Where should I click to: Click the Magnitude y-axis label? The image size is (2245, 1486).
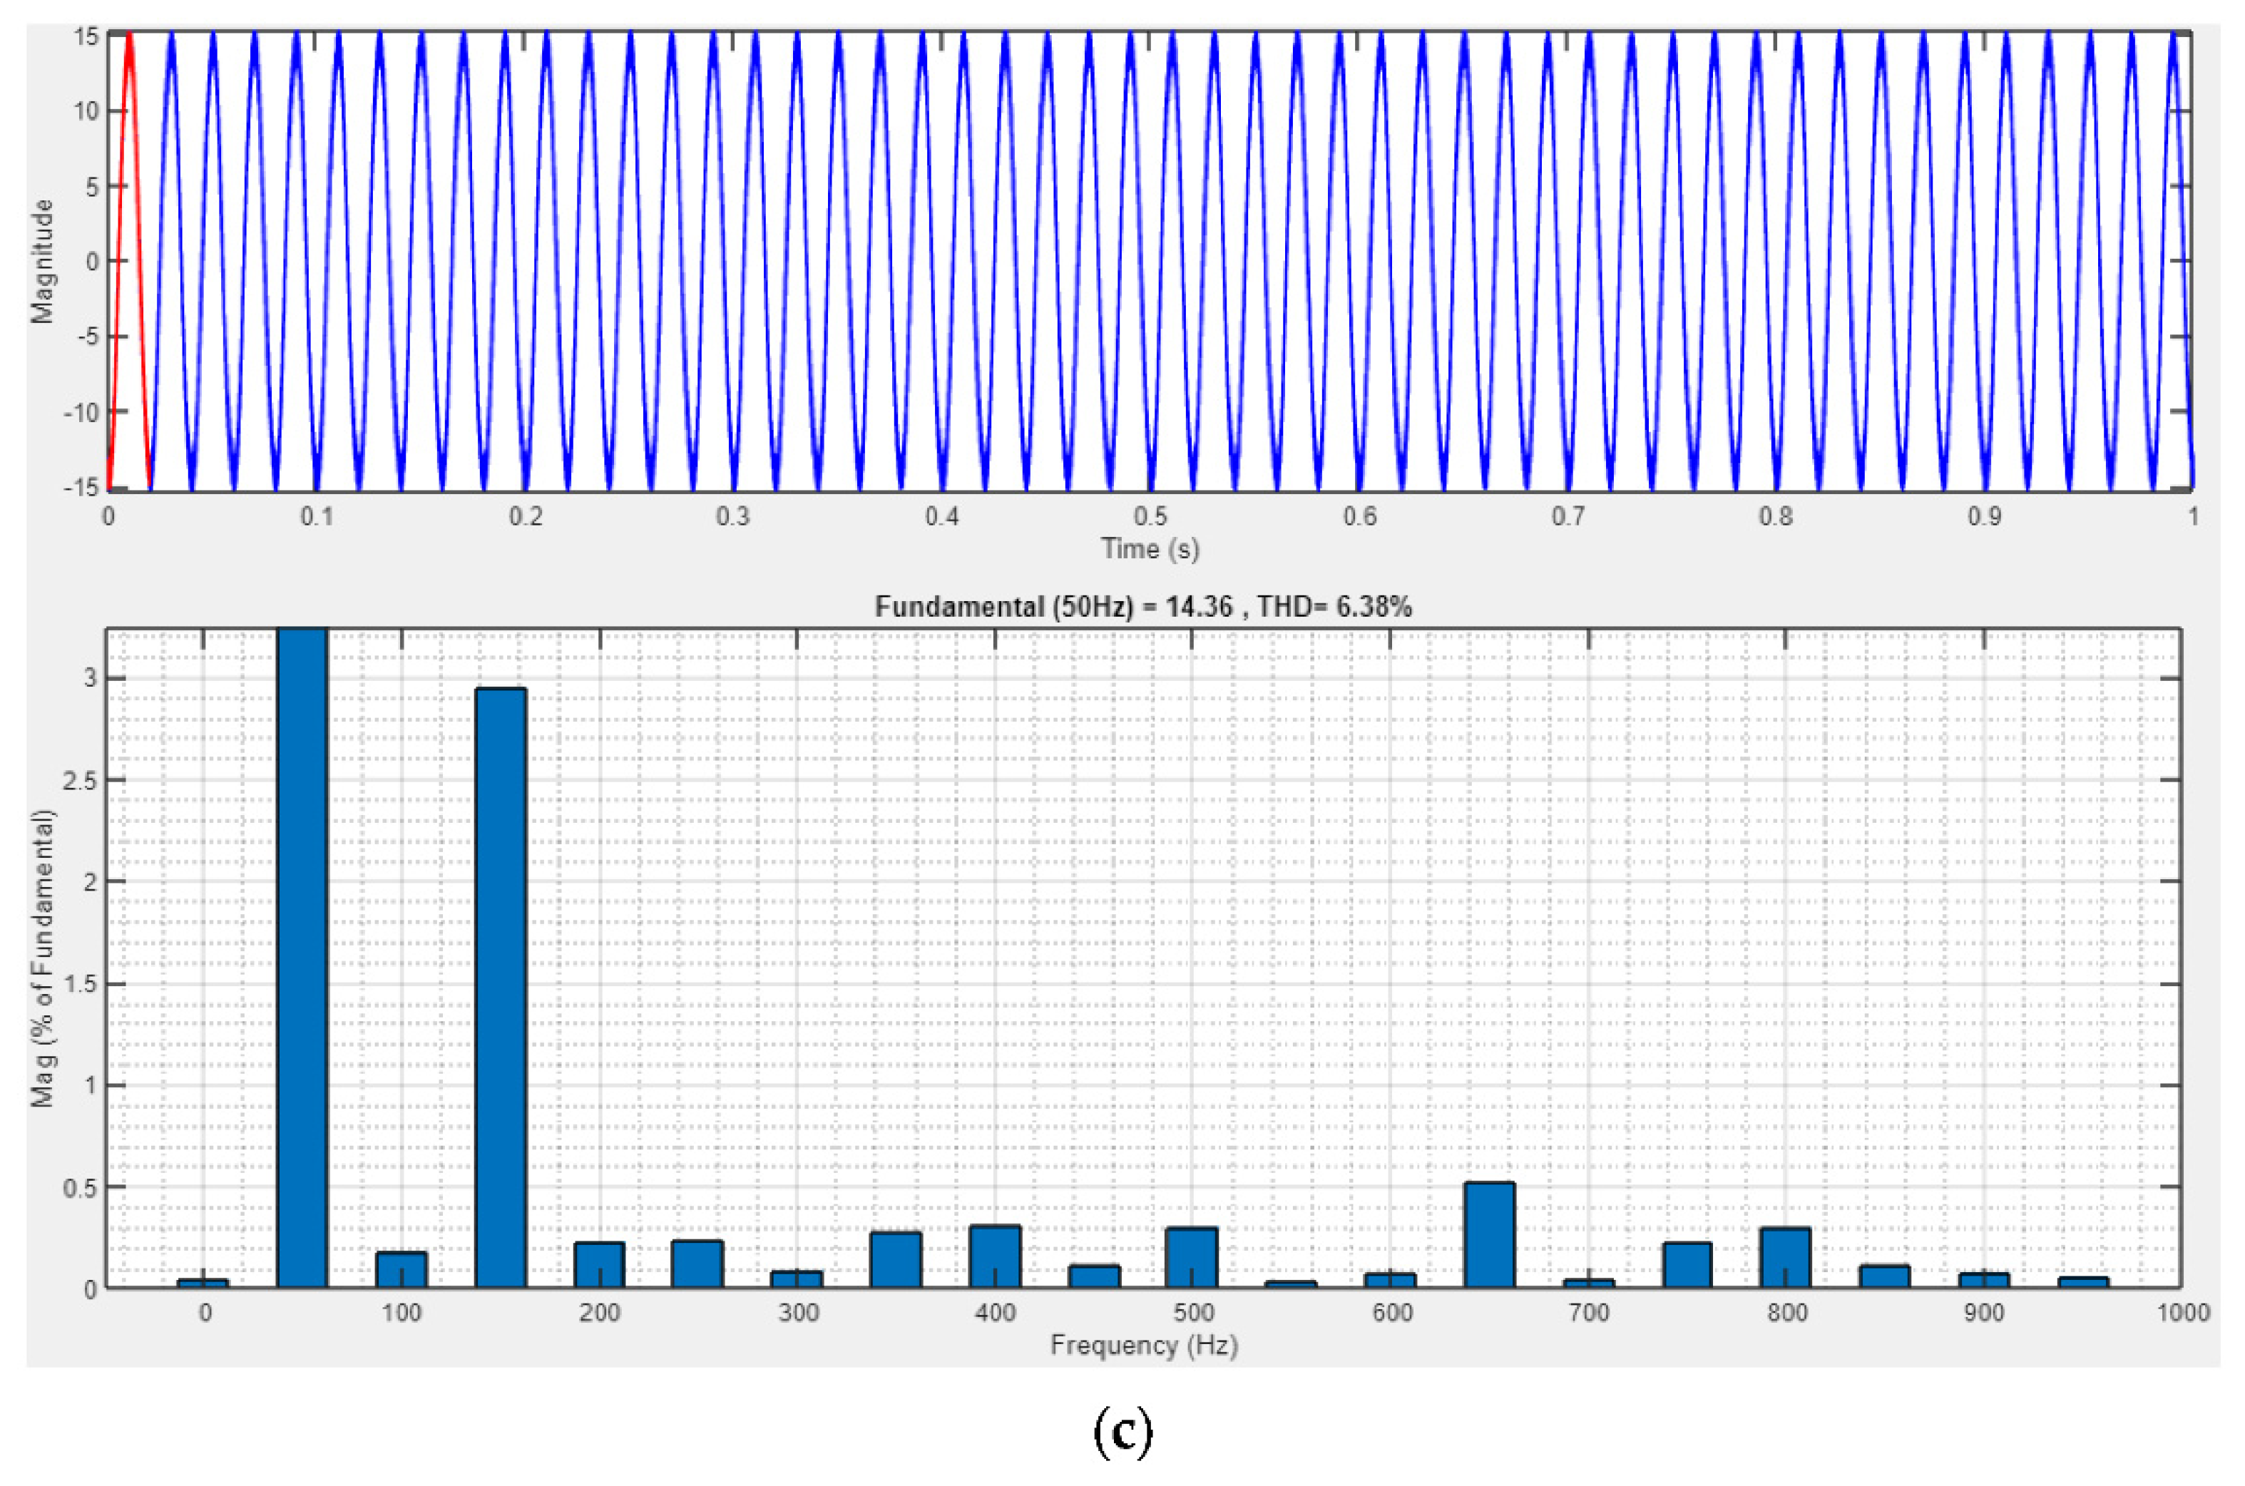point(43,262)
